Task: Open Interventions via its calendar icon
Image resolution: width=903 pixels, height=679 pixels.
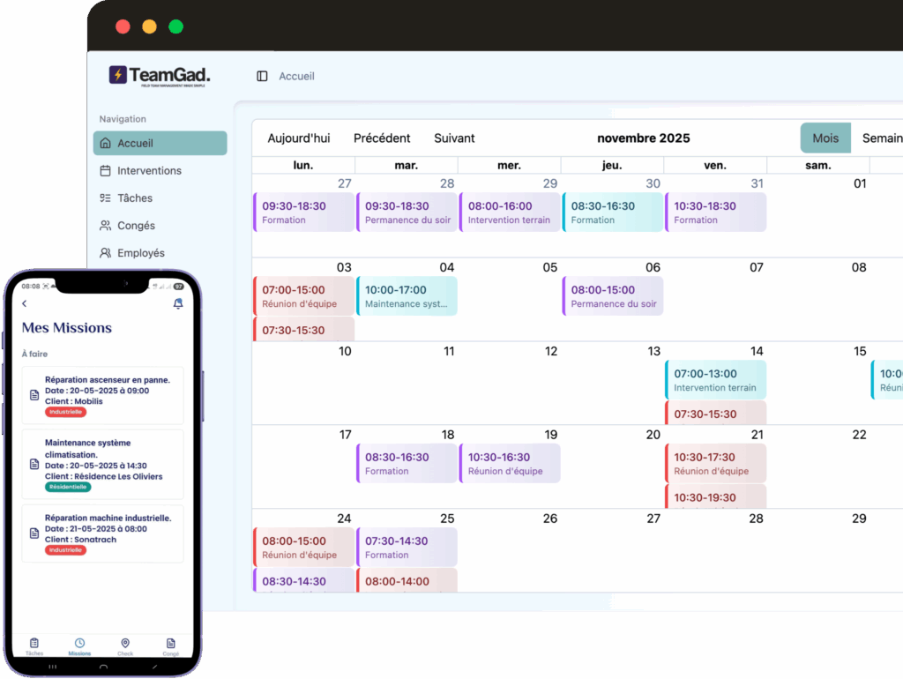Action: (x=106, y=171)
